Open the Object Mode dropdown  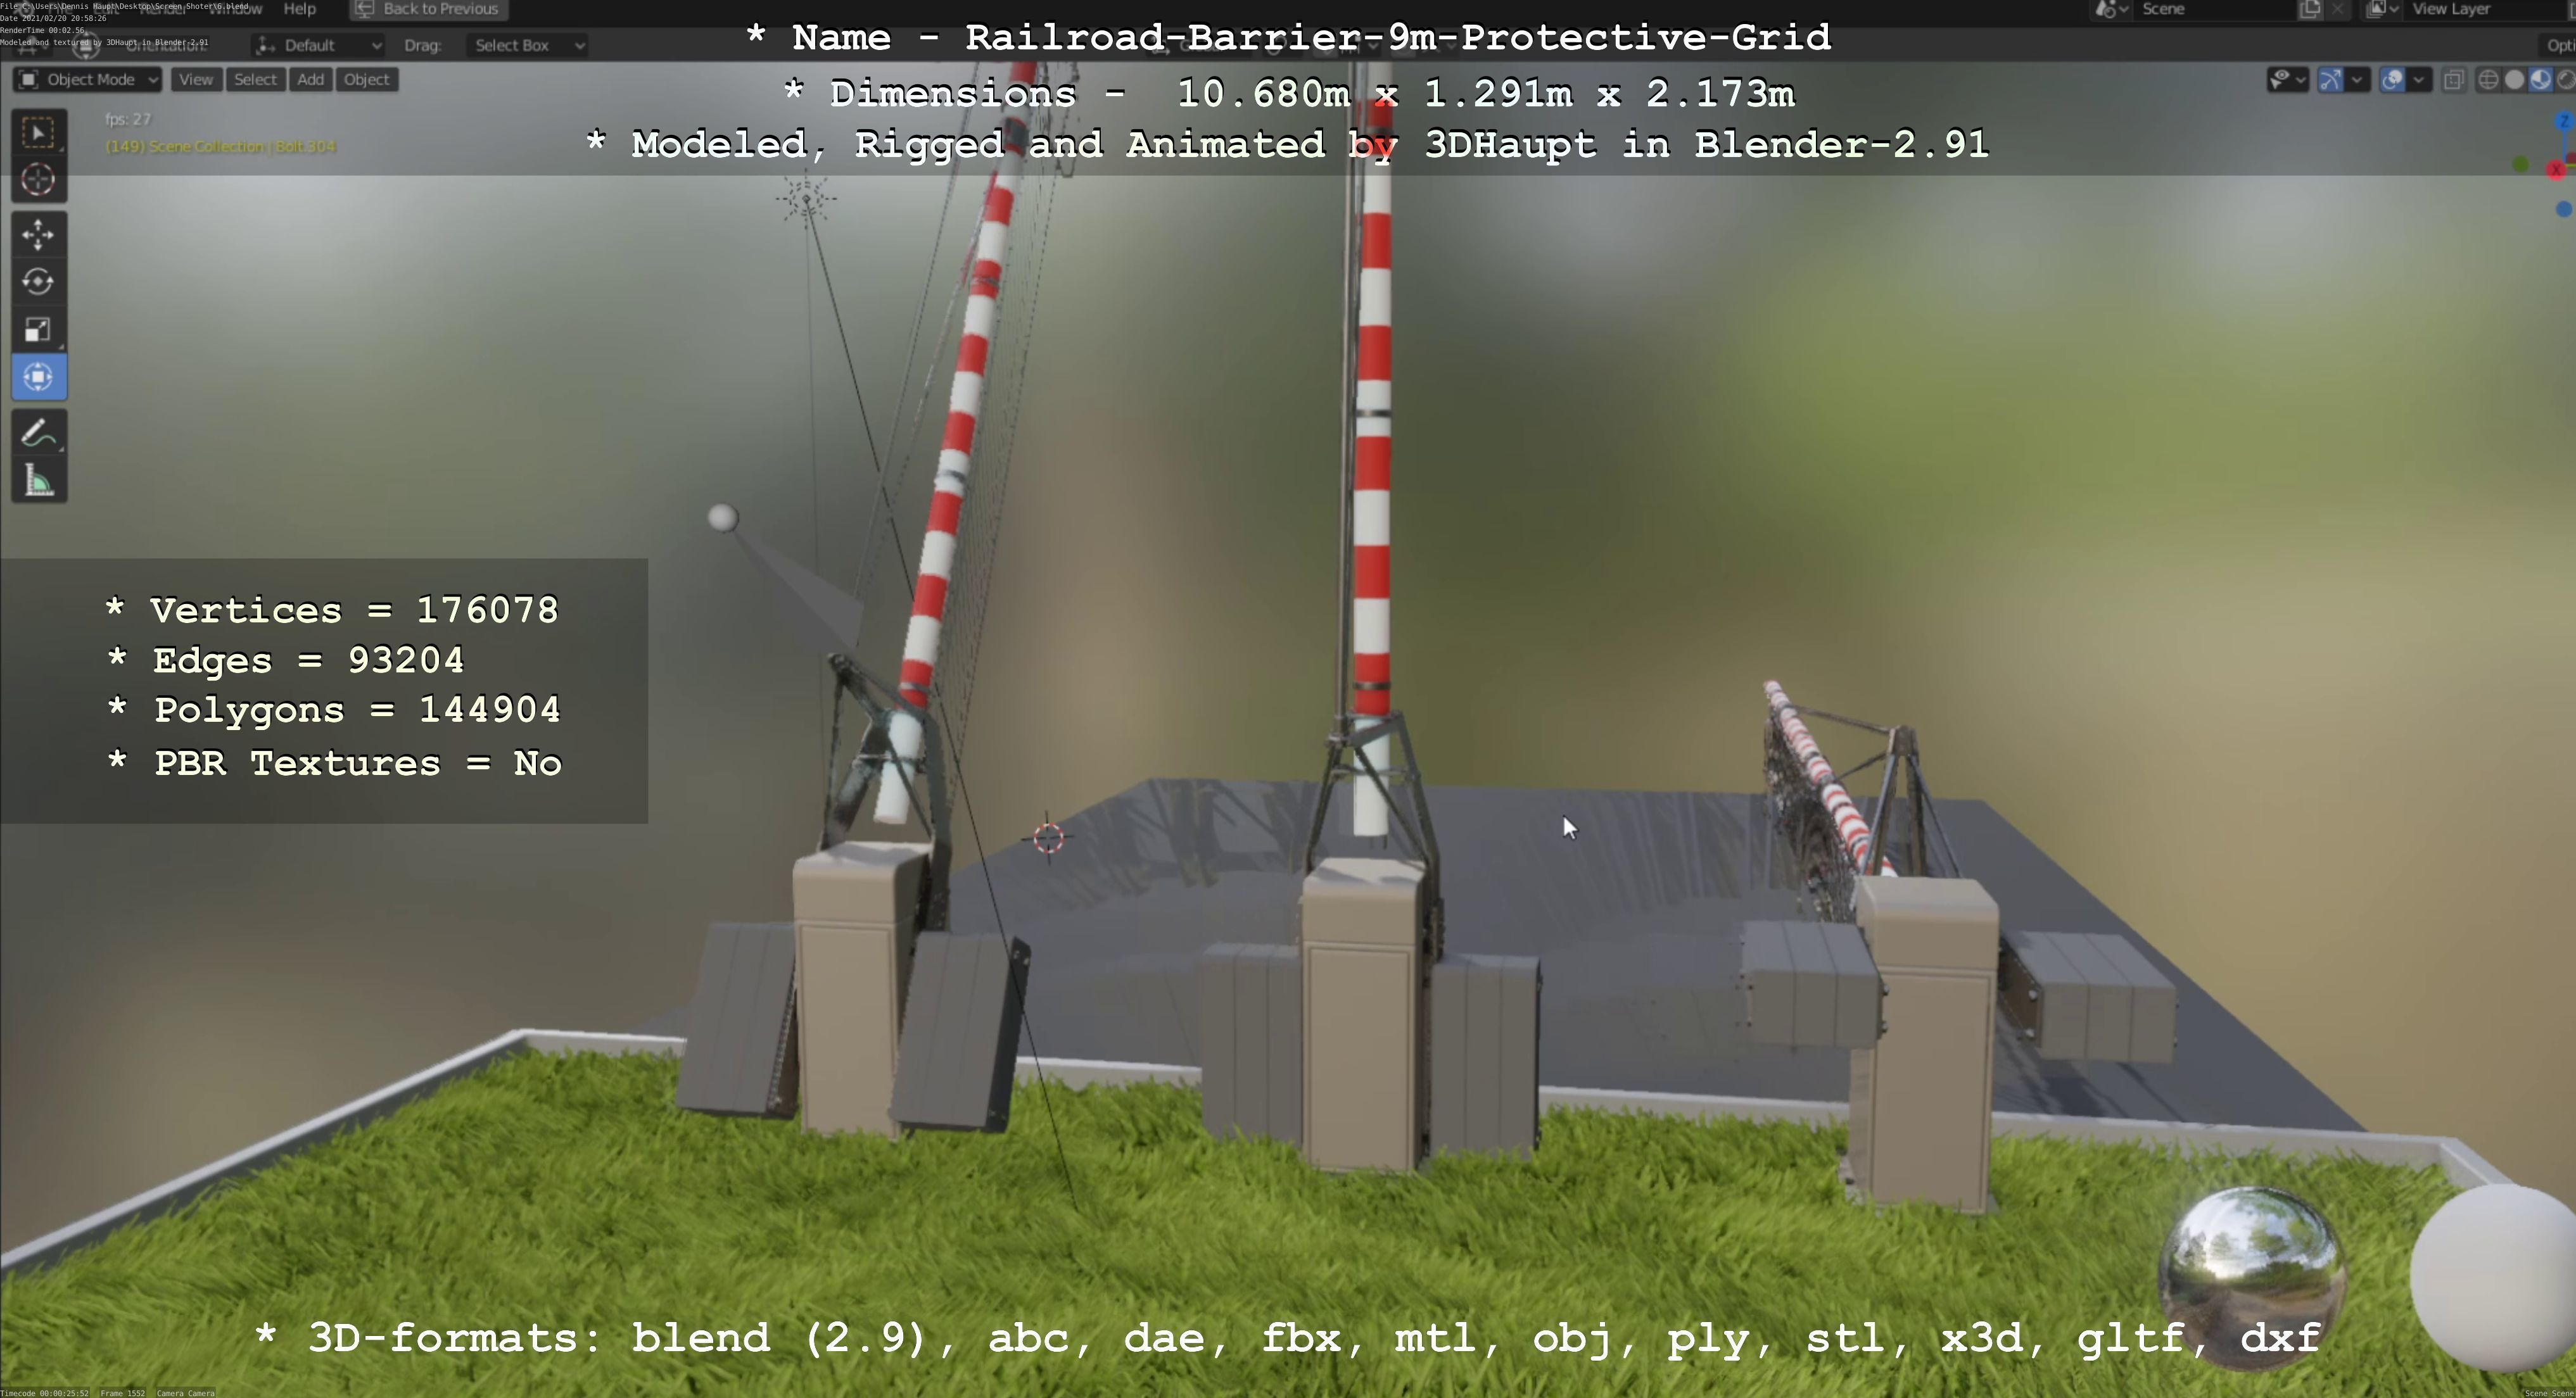point(87,80)
